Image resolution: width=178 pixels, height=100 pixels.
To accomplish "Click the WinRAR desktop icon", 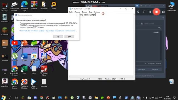I will click(x=34, y=5).
